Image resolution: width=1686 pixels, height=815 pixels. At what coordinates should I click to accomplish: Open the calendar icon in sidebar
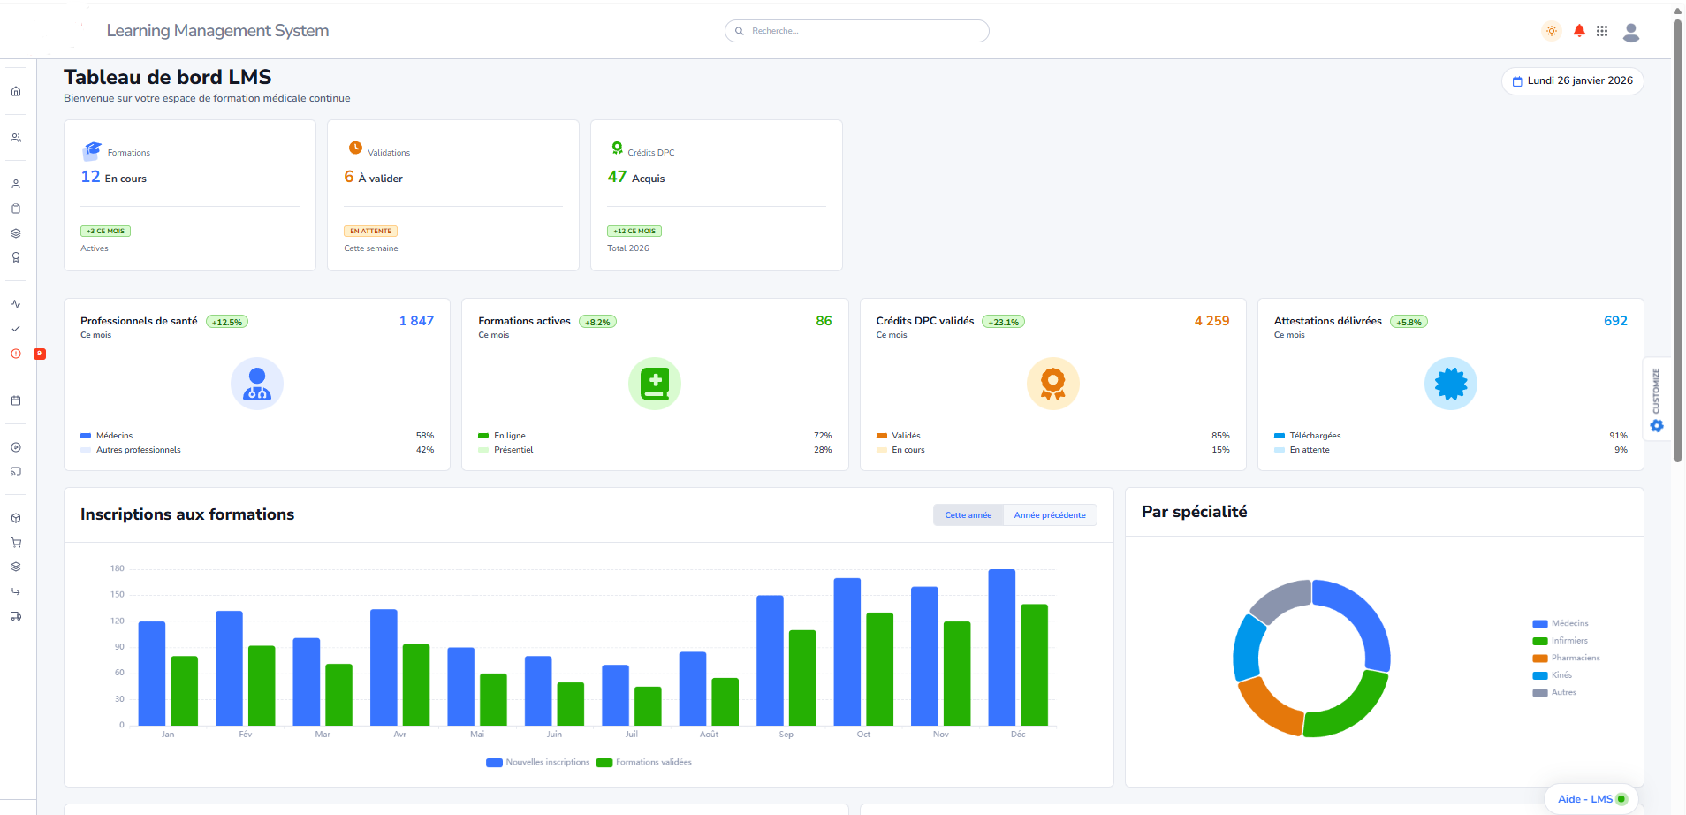pos(16,400)
